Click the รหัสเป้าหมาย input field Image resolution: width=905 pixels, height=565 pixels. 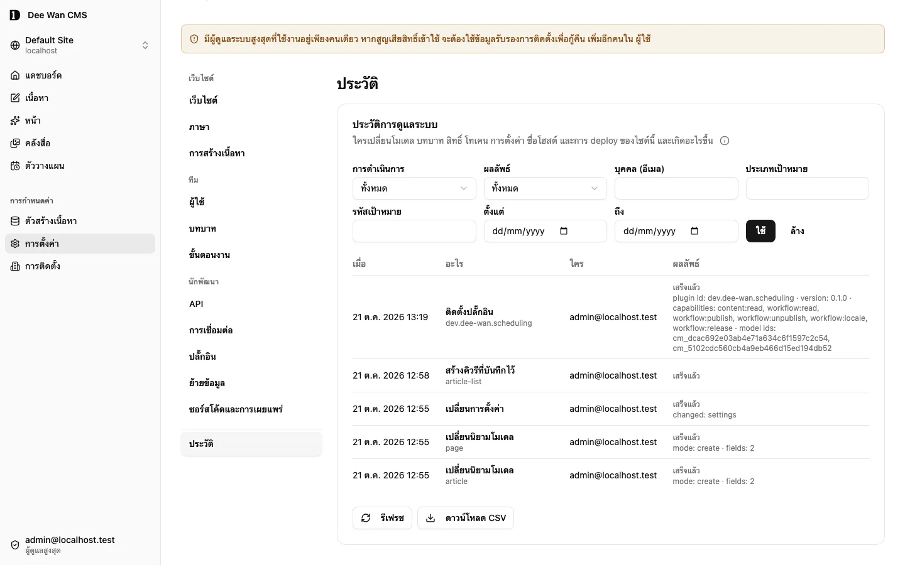414,231
